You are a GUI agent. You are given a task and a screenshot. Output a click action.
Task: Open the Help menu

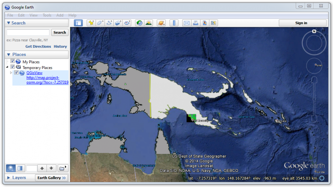click(x=73, y=15)
